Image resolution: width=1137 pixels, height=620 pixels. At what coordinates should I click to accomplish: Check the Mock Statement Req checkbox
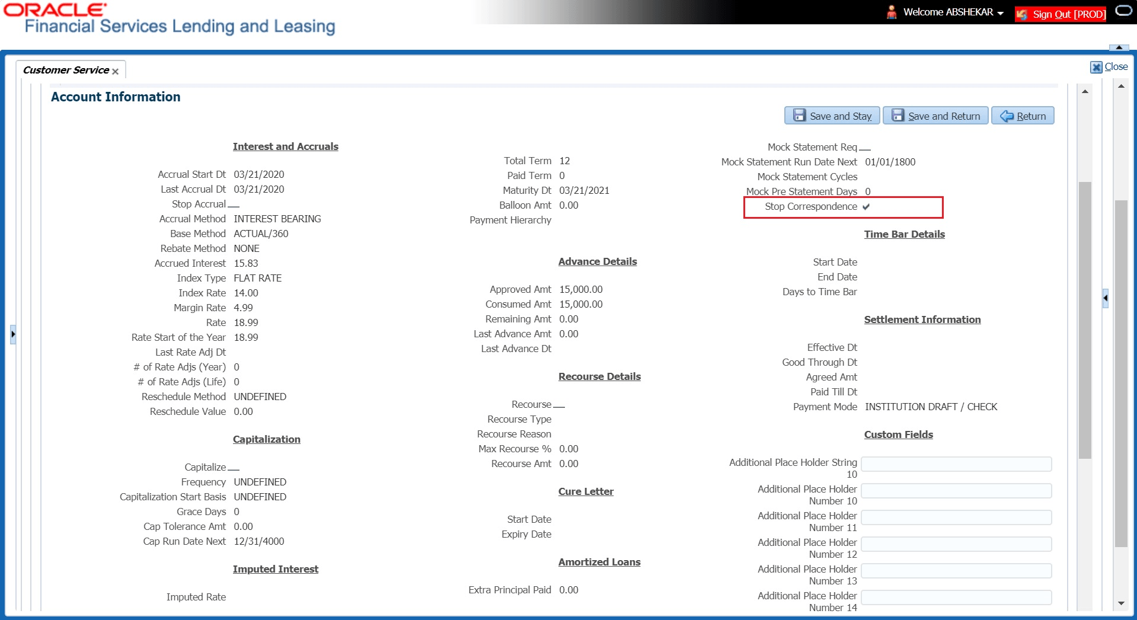pyautogui.click(x=865, y=148)
